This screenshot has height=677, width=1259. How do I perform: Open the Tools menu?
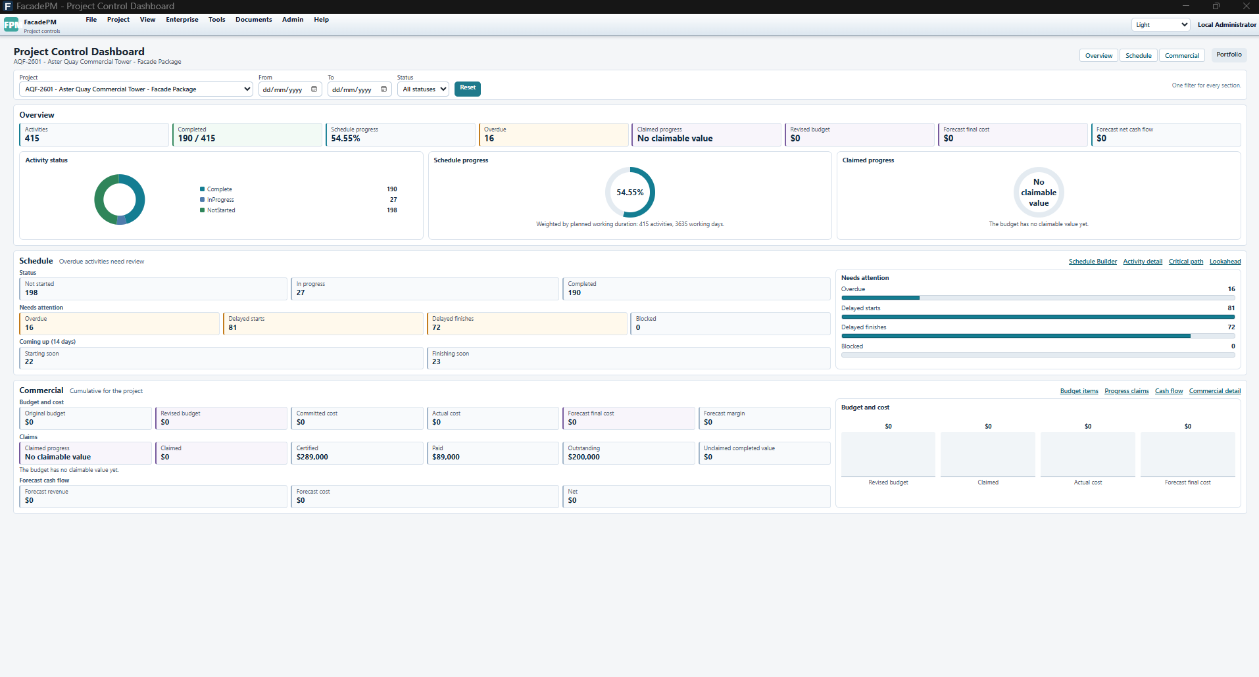coord(217,20)
